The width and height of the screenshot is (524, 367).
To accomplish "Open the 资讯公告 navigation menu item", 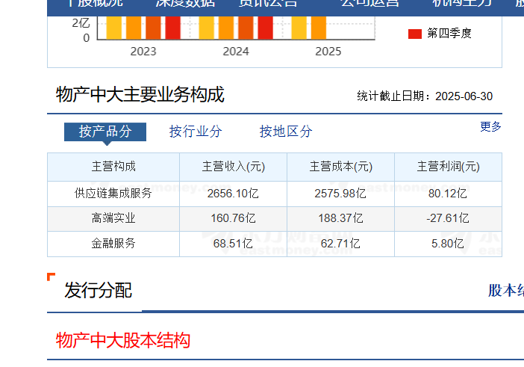I will [x=268, y=3].
